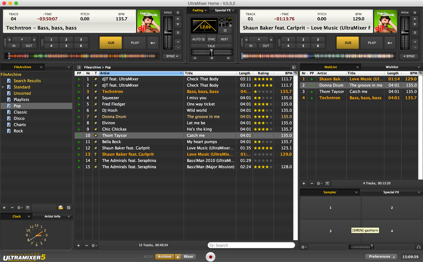Move crossfader fully right with right arrow
The image size is (423, 262).
tap(228, 58)
